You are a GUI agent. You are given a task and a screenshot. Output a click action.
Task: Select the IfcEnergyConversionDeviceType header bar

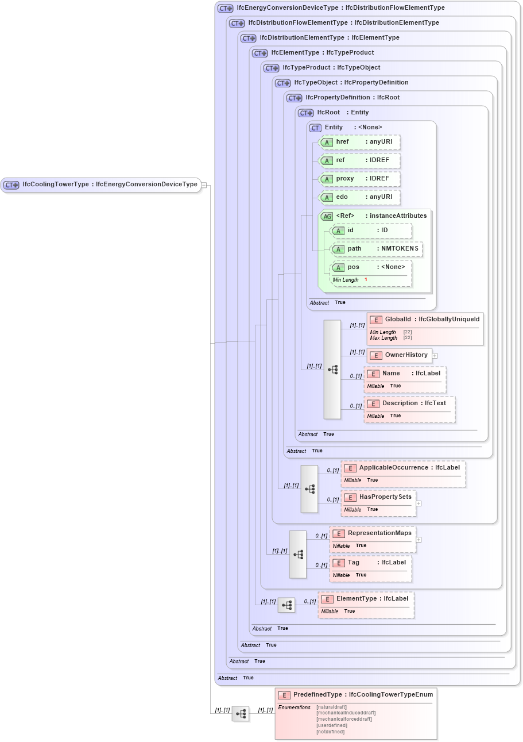(x=344, y=7)
